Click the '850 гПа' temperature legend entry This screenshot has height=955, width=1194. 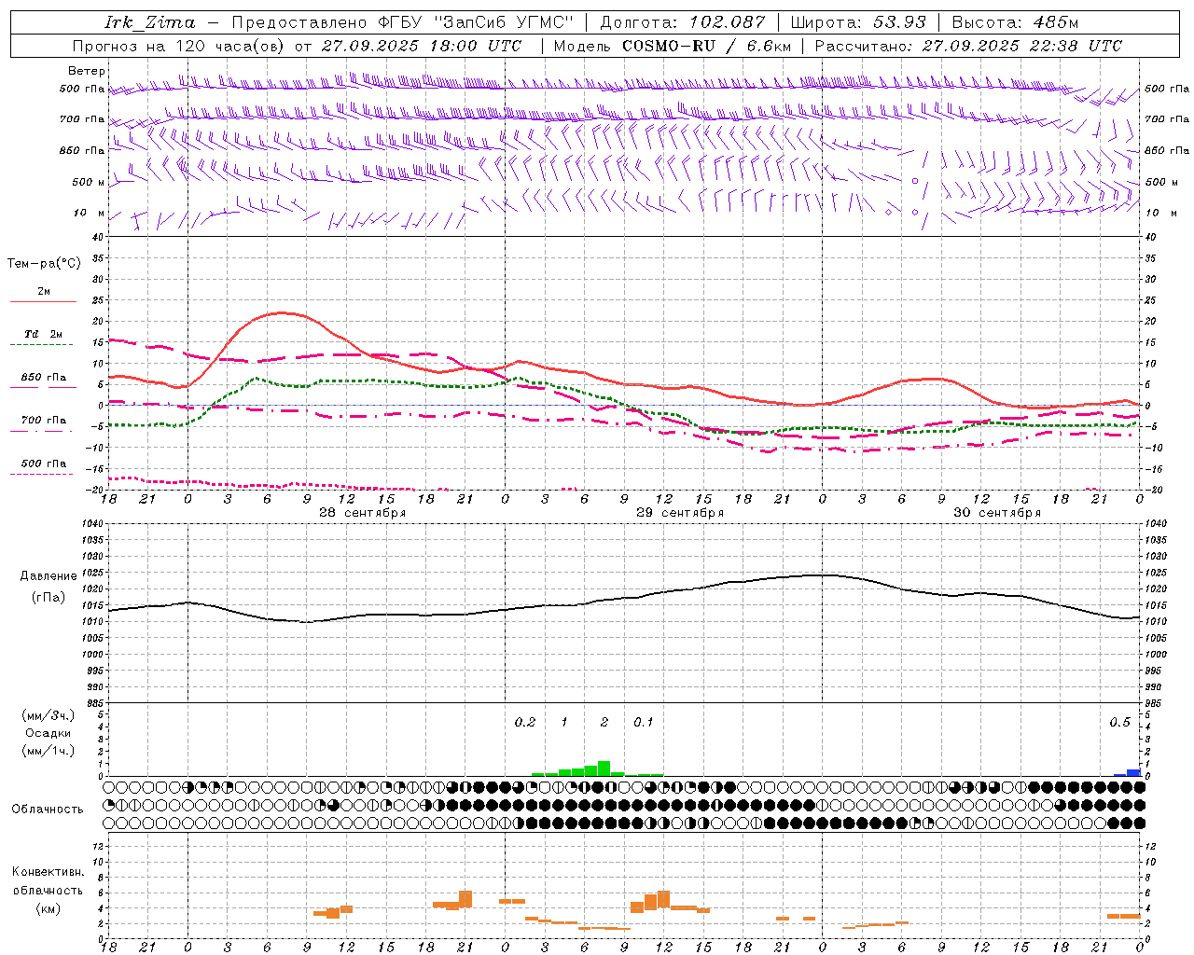point(44,378)
